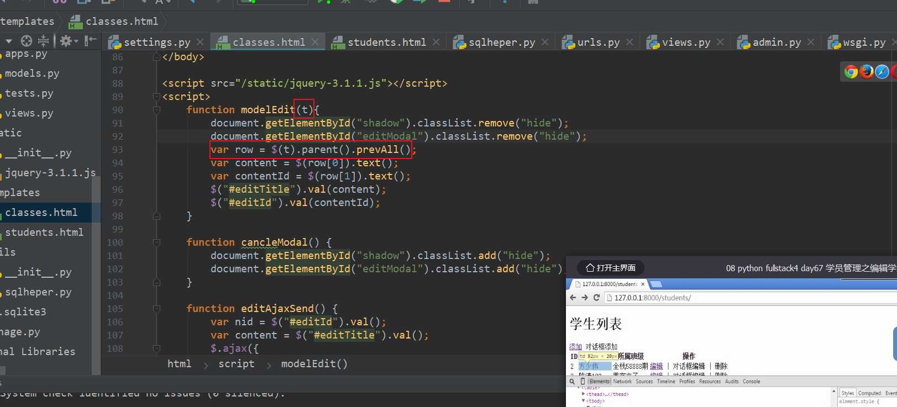
Task: Toggle DevTools device mode icon
Action: (583, 381)
